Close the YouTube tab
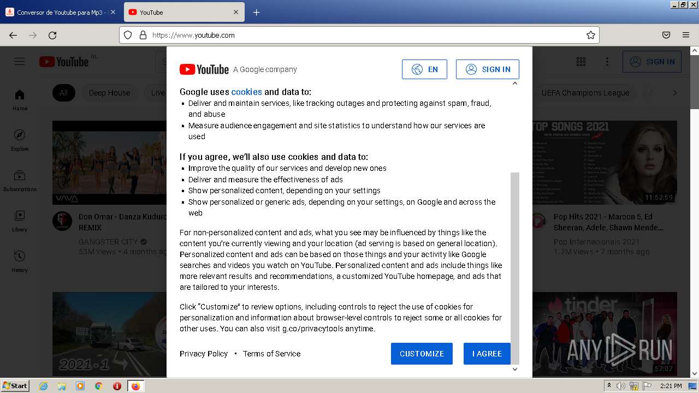 (x=236, y=12)
